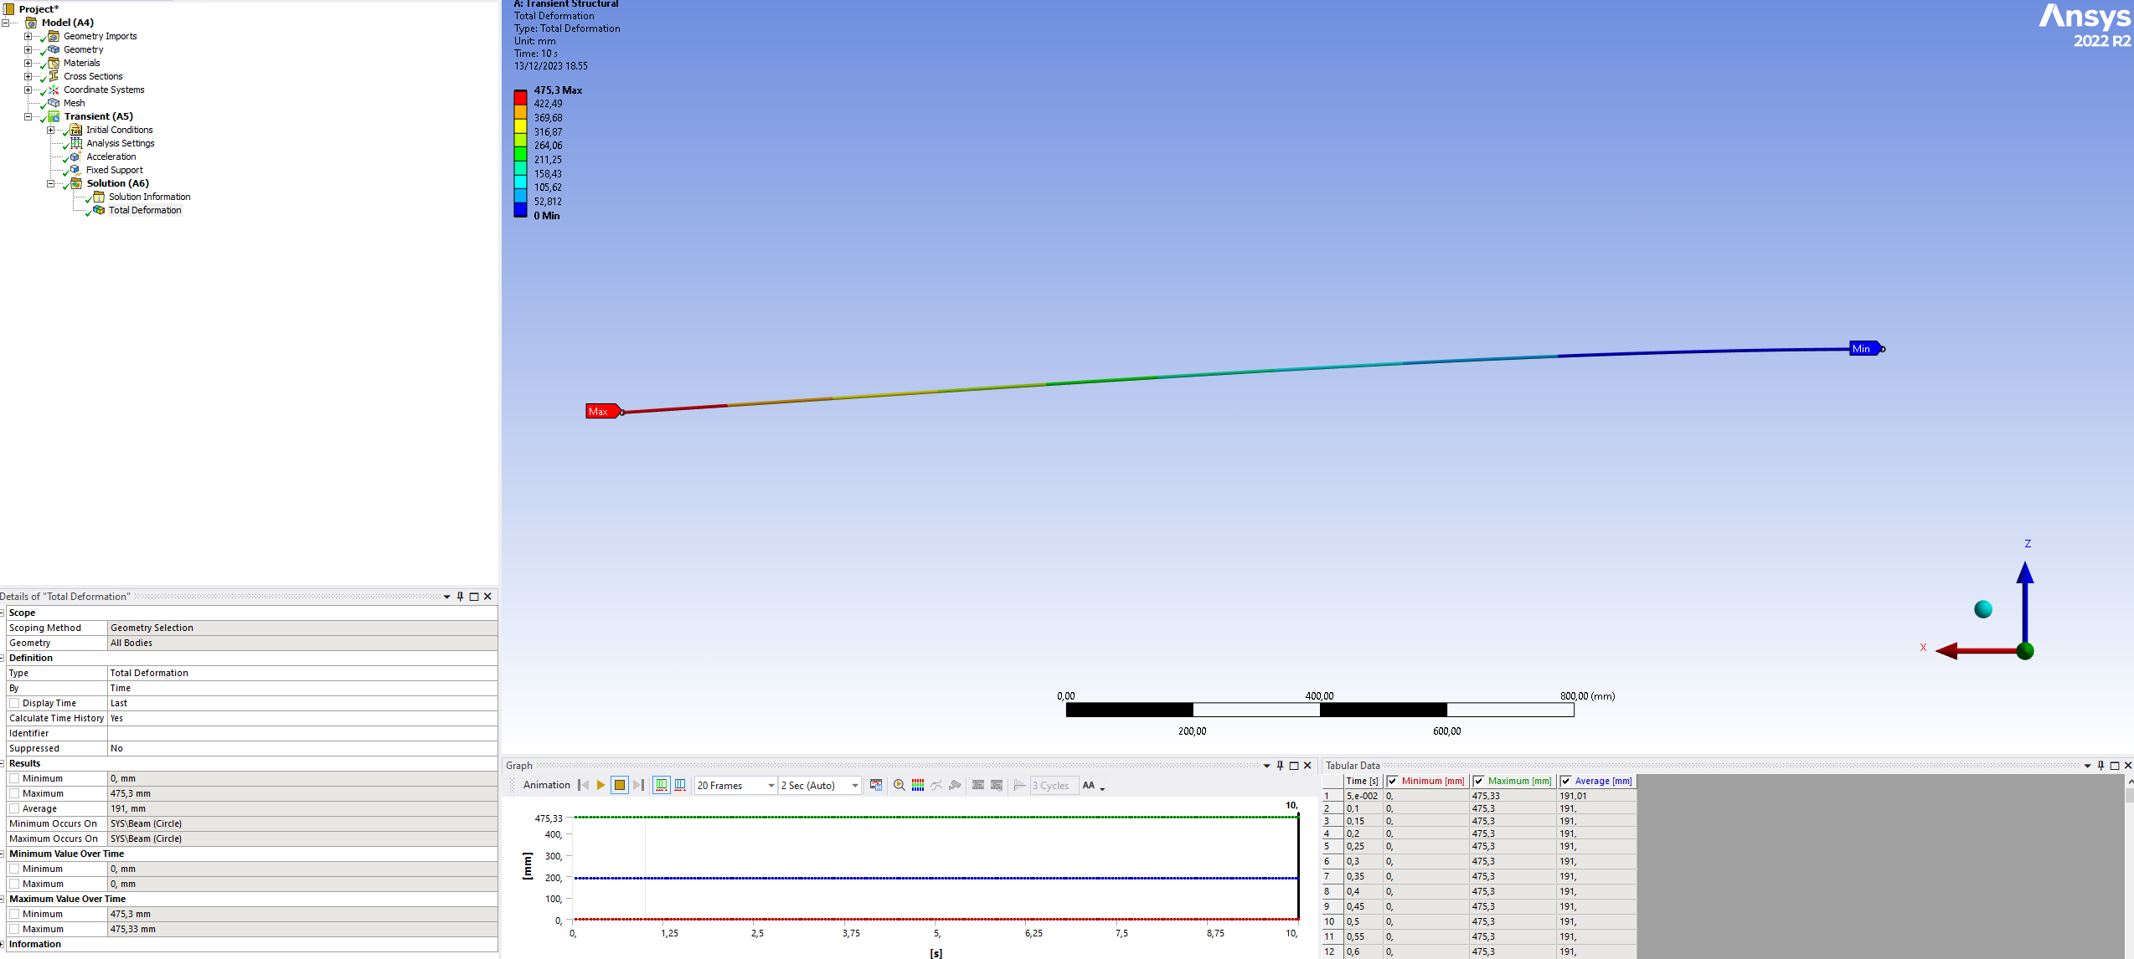2134x959 pixels.
Task: Click the Display Time value field
Action: [x=302, y=703]
